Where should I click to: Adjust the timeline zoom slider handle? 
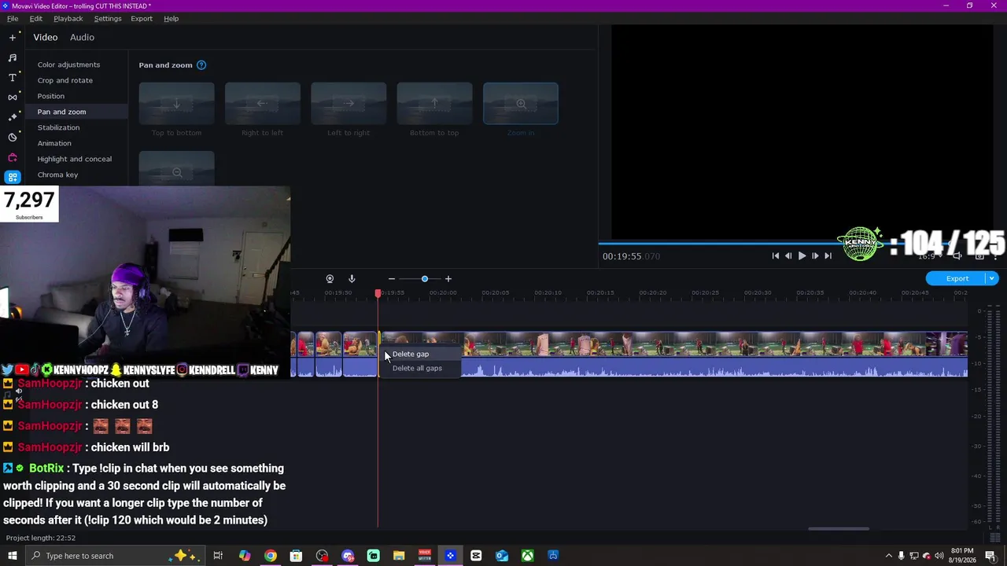point(425,279)
